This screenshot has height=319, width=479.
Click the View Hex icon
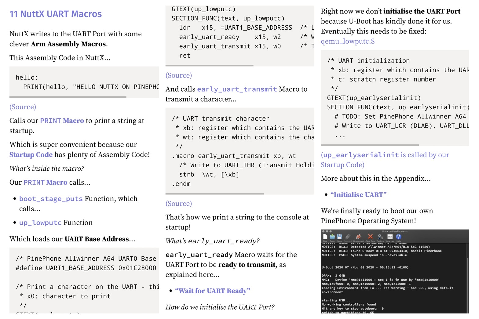(x=390, y=237)
